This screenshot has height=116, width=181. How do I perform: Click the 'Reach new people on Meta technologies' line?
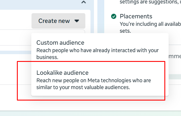coord(94,80)
